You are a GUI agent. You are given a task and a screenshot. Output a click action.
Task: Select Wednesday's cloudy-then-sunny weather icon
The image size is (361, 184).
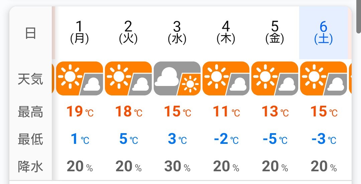177,79
